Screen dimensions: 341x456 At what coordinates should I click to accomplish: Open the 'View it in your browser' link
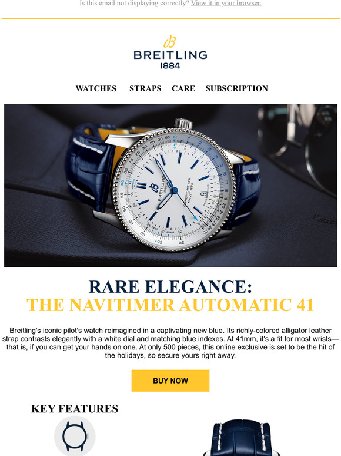tap(226, 3)
